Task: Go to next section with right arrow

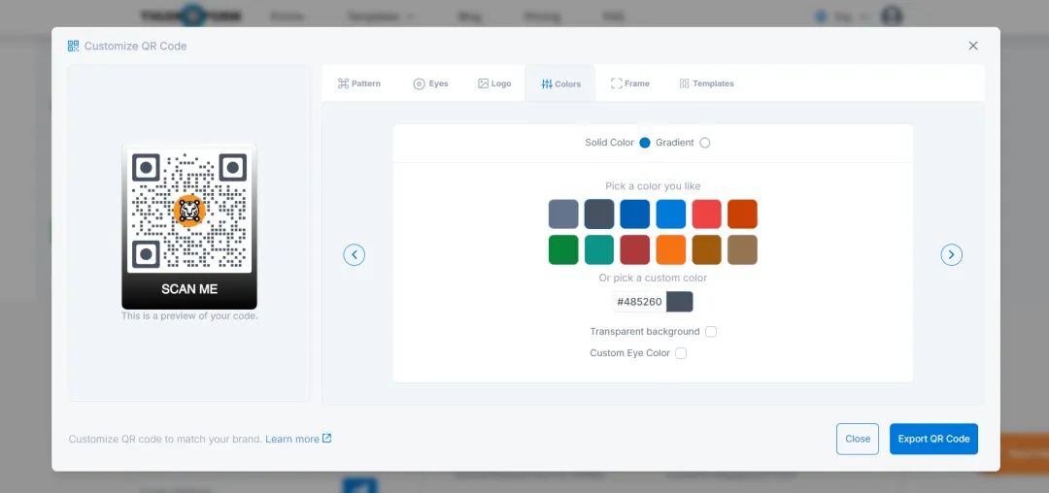Action: (951, 254)
